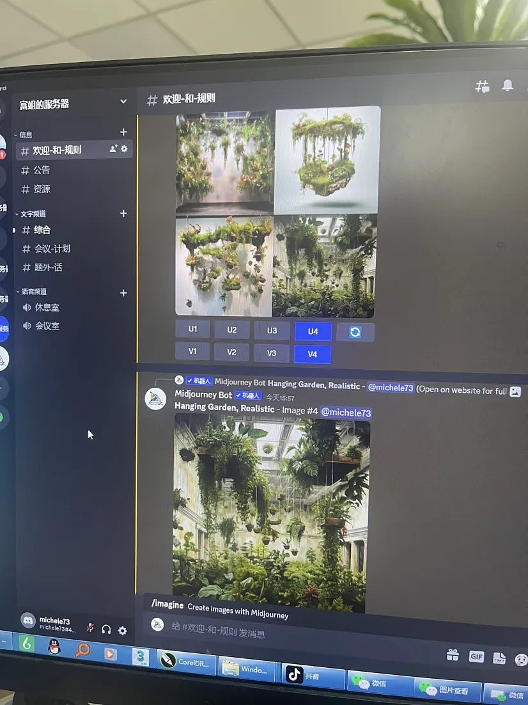Click the 今天15:57 message timestamp
This screenshot has height=705, width=528.
[280, 397]
